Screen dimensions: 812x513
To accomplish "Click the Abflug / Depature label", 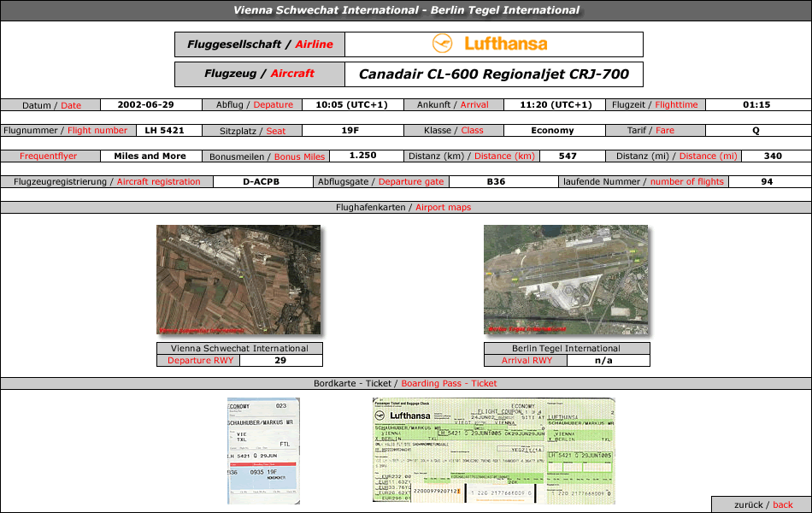I will pos(254,104).
